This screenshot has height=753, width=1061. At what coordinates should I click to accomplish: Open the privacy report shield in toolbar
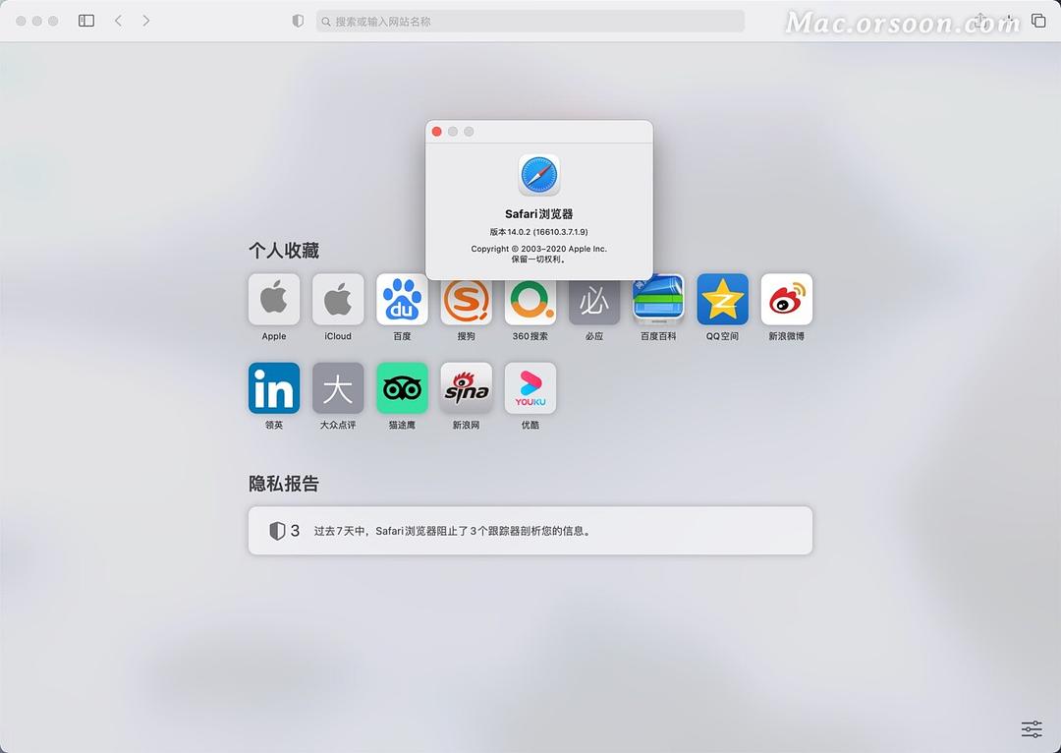[x=298, y=21]
